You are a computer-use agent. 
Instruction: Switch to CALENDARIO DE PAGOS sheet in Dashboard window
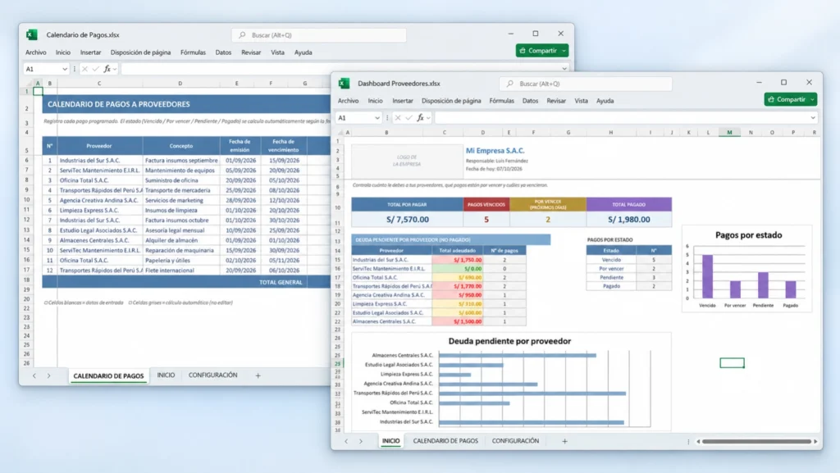point(445,441)
